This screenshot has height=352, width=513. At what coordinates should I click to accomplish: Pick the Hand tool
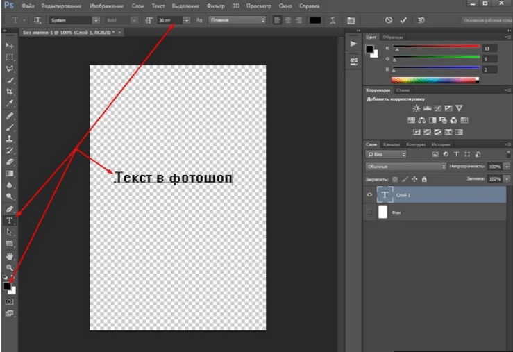click(x=10, y=256)
